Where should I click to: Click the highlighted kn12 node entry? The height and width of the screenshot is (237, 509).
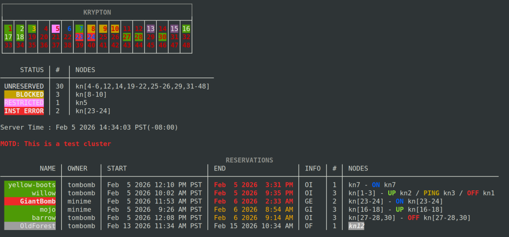[356, 226]
